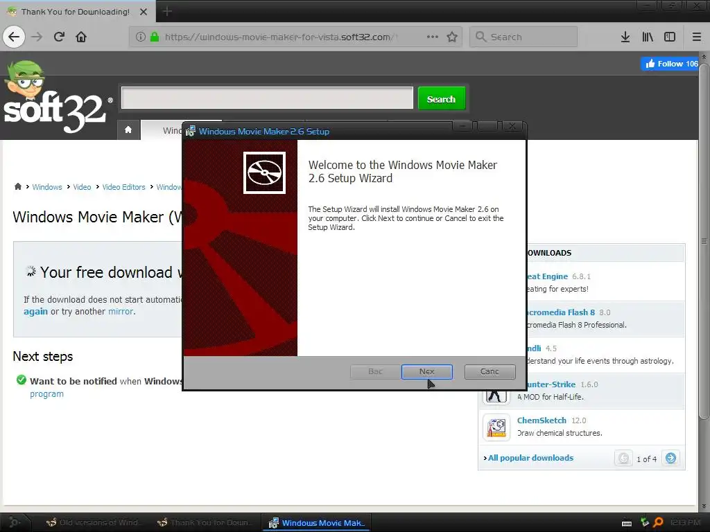The width and height of the screenshot is (710, 532).
Task: Go to next popular downloads page arrow
Action: pos(671,459)
